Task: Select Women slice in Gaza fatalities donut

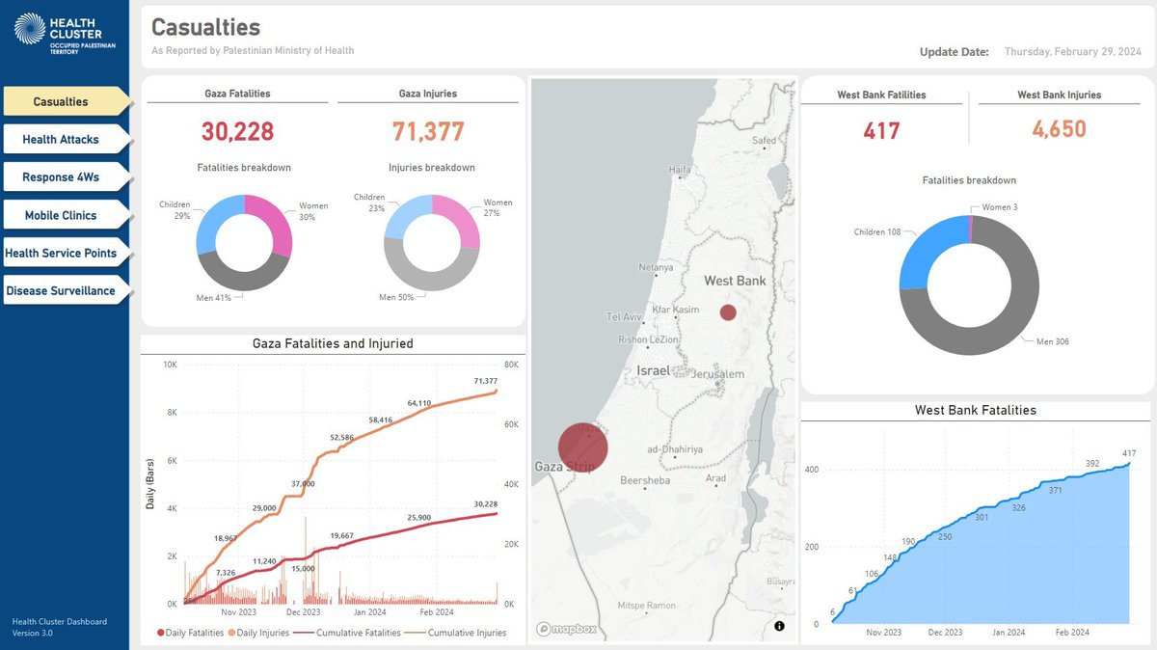Action: tap(274, 223)
